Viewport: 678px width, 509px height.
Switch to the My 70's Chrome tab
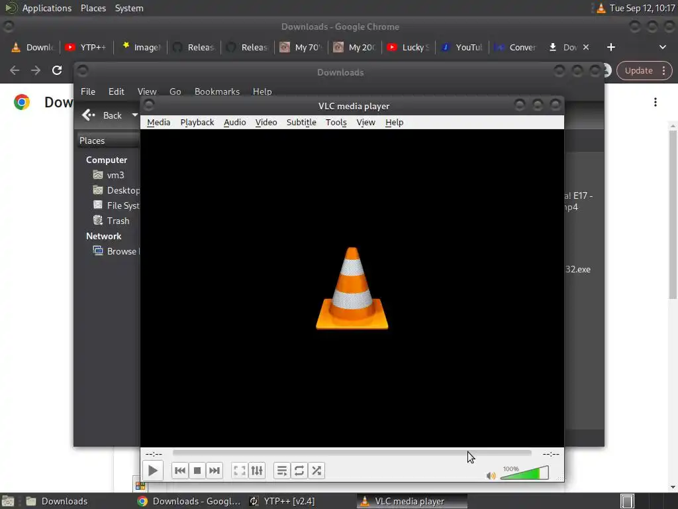click(301, 47)
